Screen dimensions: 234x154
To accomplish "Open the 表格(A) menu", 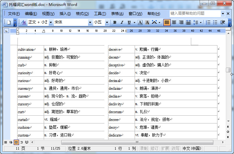I will [x=117, y=14].
